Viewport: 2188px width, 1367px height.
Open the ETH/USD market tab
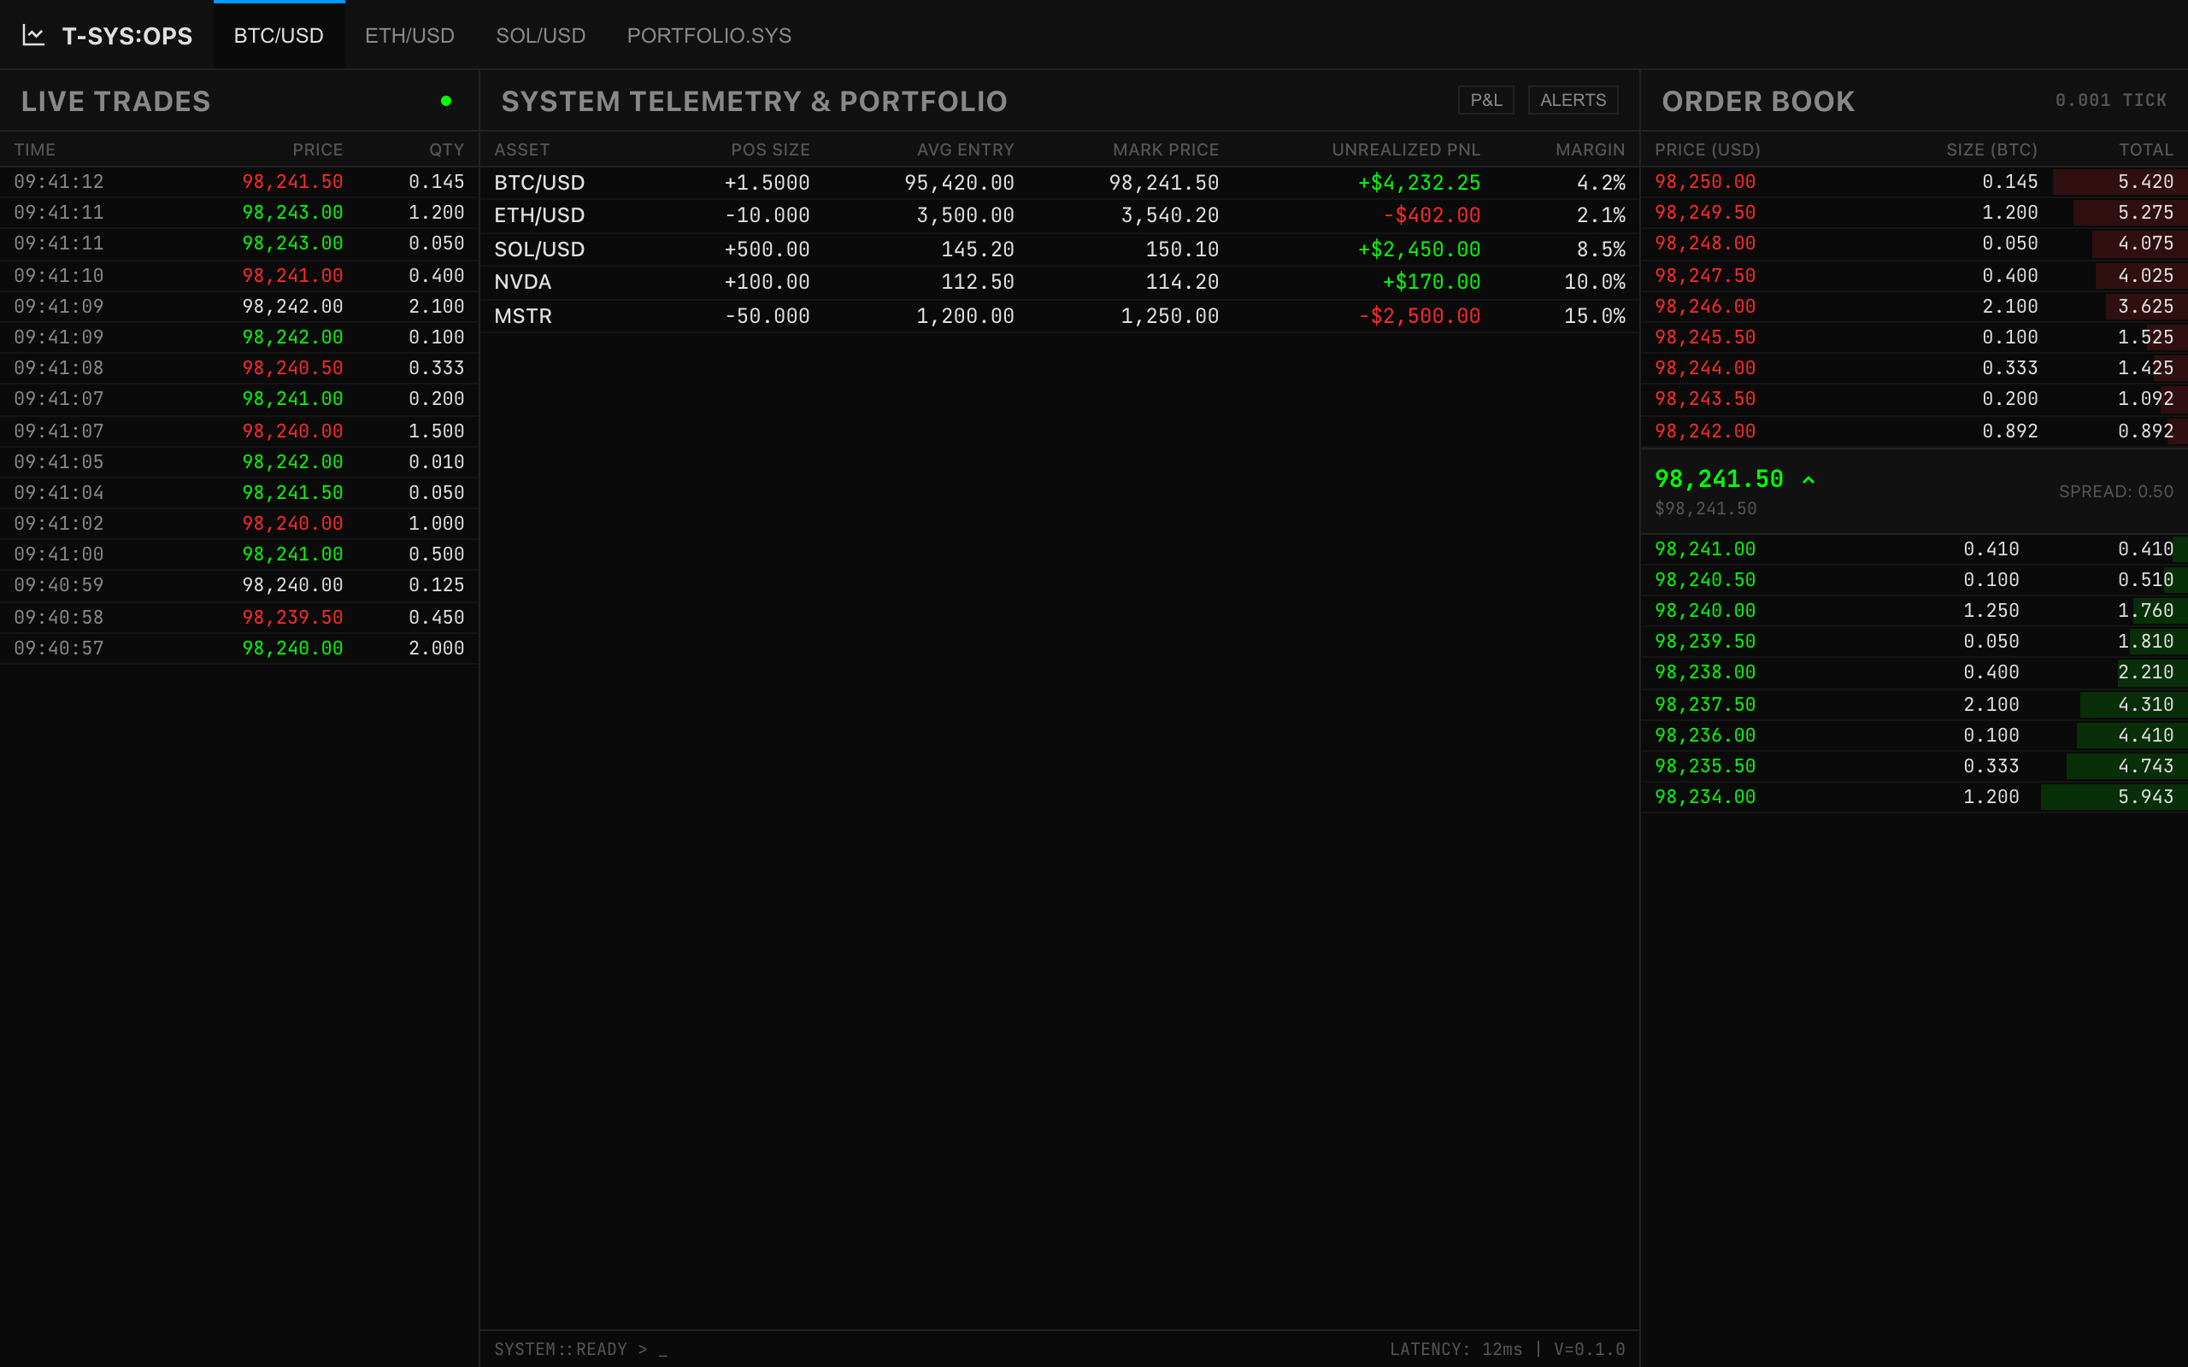coord(409,35)
